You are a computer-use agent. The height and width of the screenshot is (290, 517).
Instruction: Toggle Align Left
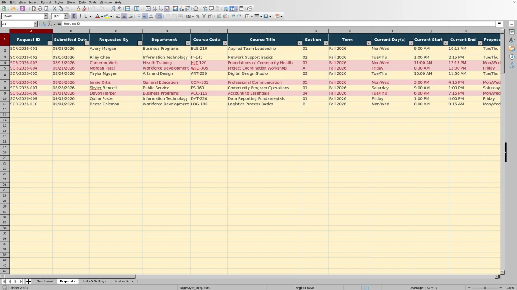pos(118,16)
